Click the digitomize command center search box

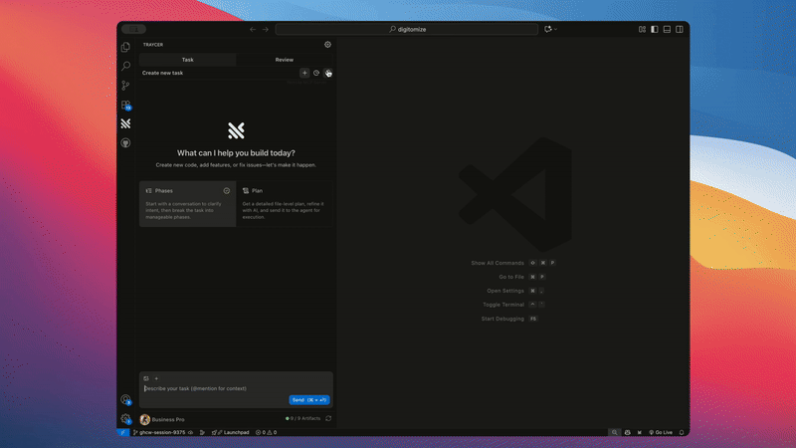pos(407,30)
